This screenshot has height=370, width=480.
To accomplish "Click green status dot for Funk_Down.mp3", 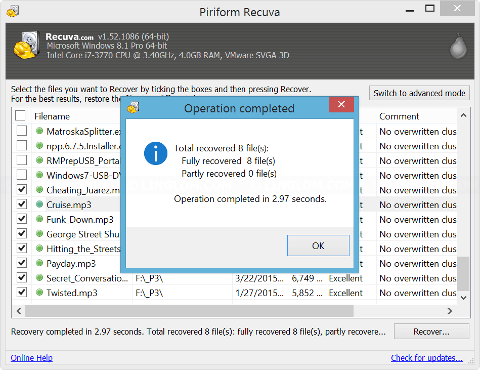I will click(x=39, y=219).
